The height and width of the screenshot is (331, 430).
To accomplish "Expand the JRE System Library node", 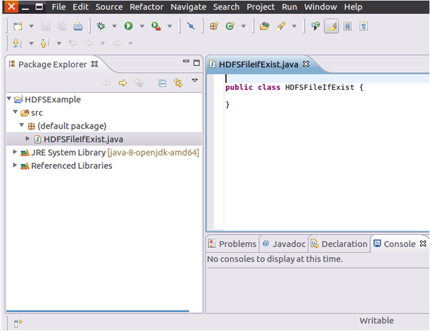I will point(16,152).
